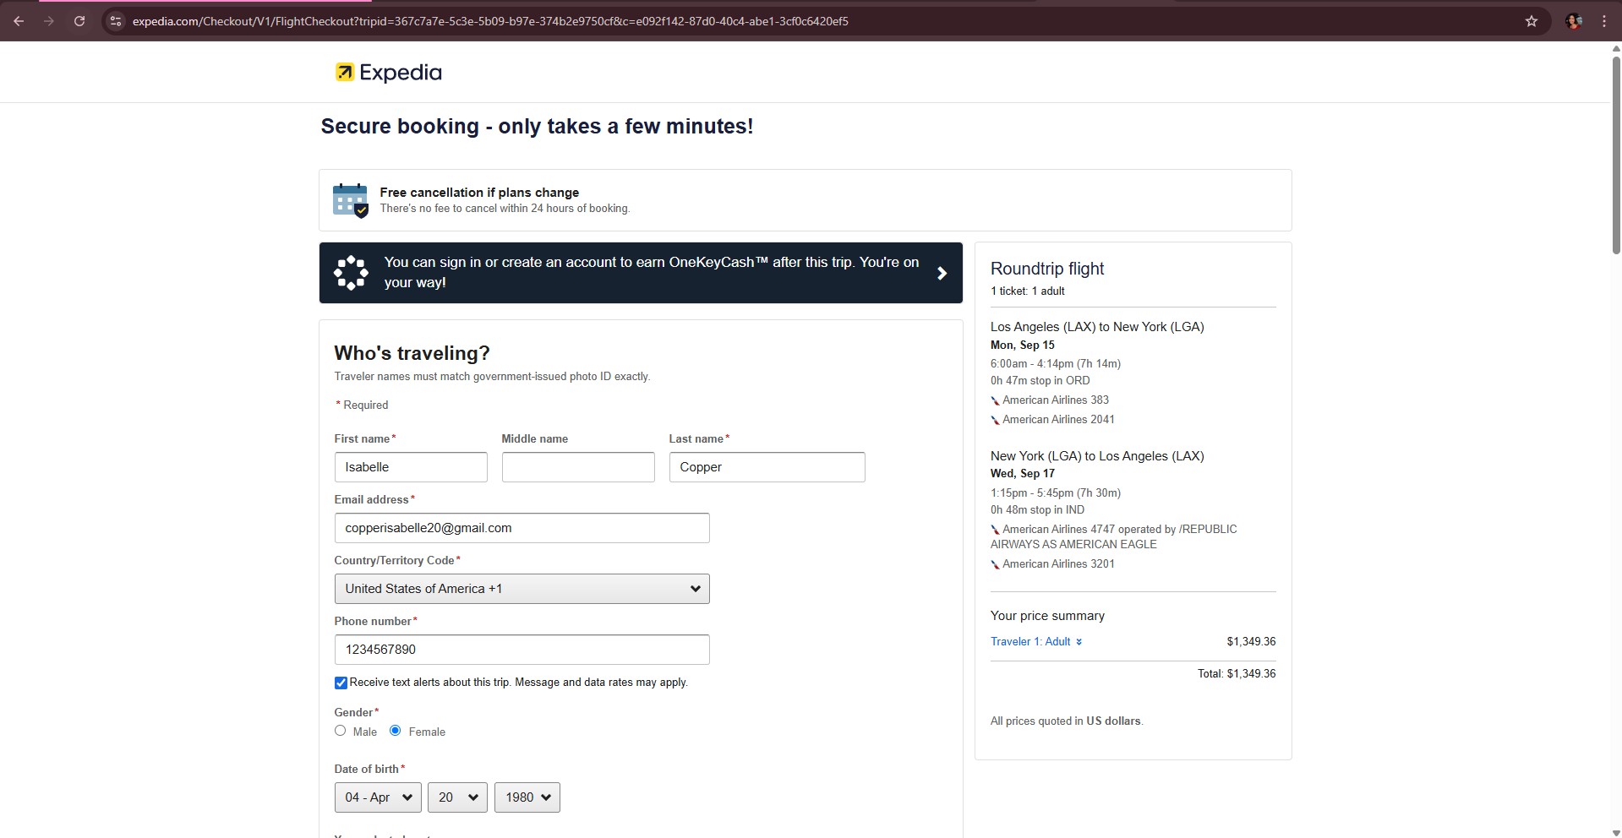Screen dimensions: 1622x838
Task: Click '0h 47m stop in ORD' text
Action: pyautogui.click(x=1040, y=381)
